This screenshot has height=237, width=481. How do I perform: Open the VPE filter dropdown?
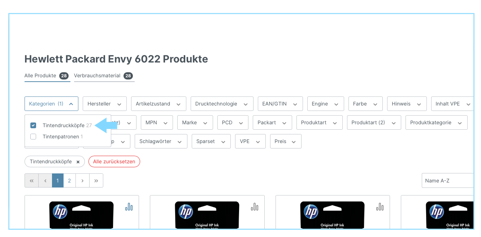pyautogui.click(x=250, y=141)
